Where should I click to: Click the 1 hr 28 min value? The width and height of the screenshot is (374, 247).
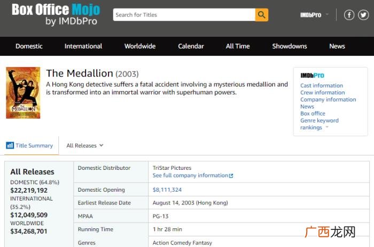click(x=167, y=229)
